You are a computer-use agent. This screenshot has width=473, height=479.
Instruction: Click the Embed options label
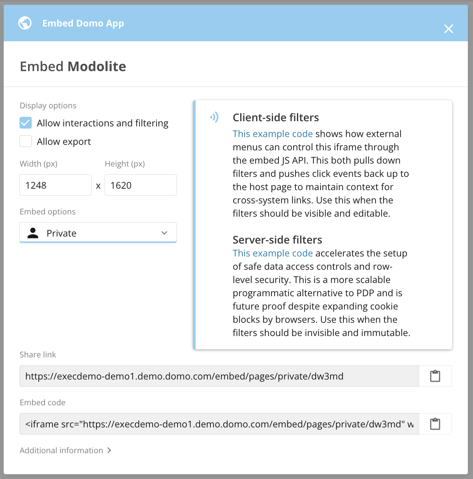tap(48, 212)
